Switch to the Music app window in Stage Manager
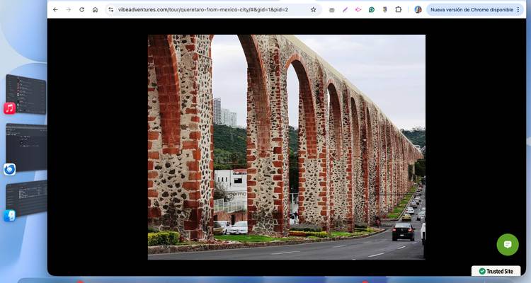This screenshot has width=531, height=283. (x=26, y=94)
